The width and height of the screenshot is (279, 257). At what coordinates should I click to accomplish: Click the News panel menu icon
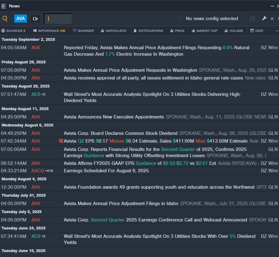tap(4, 6)
